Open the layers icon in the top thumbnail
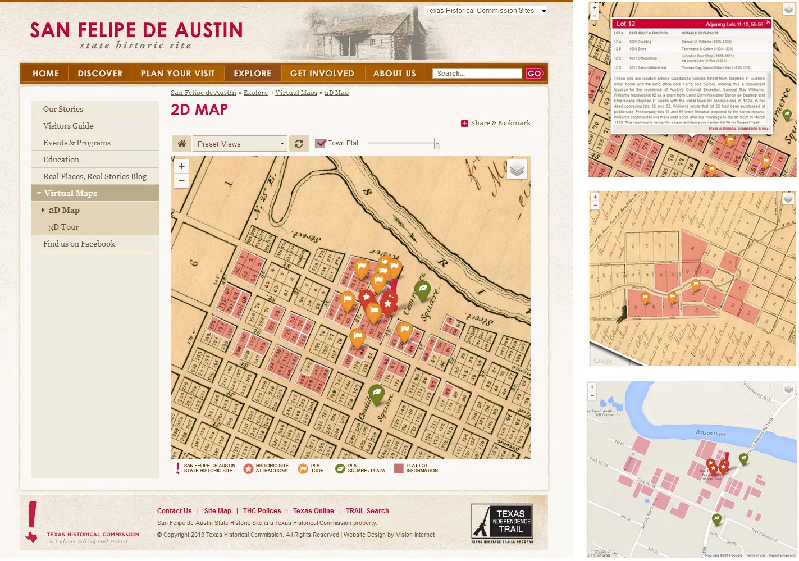Screen dimensions: 799x561 pyautogui.click(x=788, y=10)
